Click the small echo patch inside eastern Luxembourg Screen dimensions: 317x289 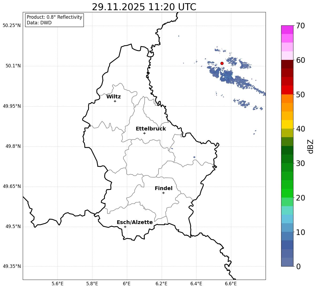[194, 157]
